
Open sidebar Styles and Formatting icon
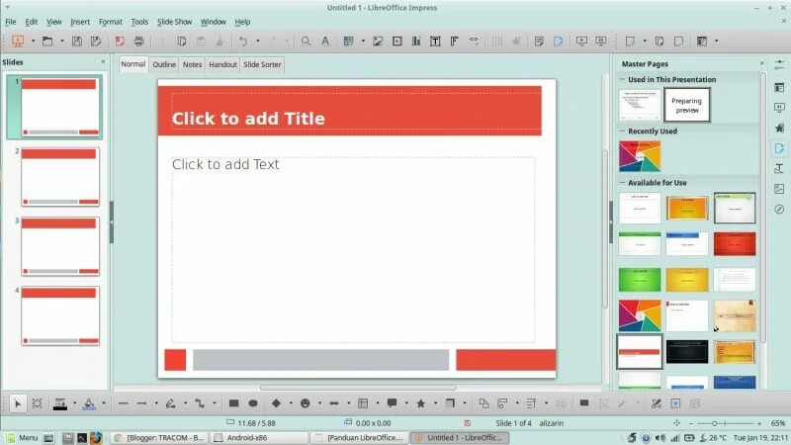(779, 168)
